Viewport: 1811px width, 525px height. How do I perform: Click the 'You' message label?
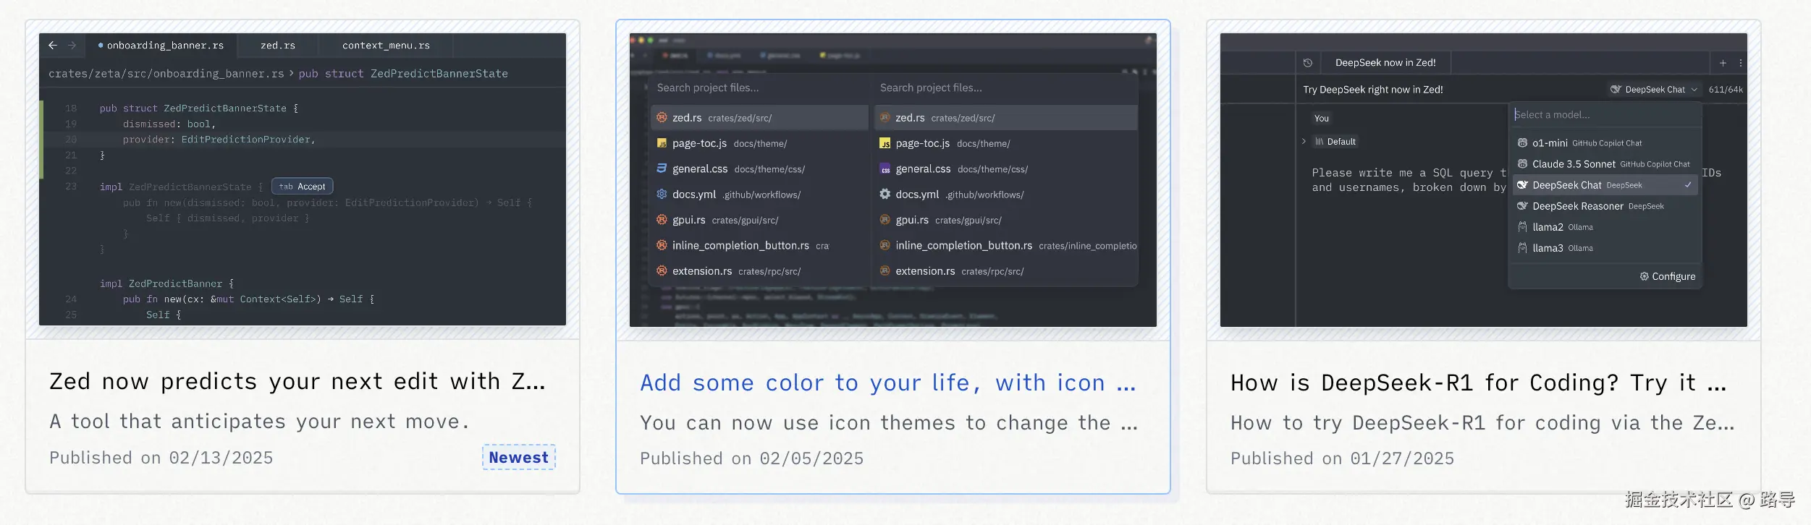tap(1322, 119)
